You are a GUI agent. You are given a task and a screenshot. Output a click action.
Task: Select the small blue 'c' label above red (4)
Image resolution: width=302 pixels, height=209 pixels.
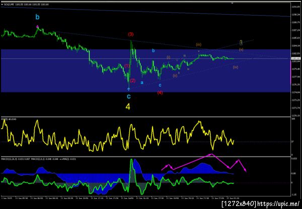(x=160, y=85)
